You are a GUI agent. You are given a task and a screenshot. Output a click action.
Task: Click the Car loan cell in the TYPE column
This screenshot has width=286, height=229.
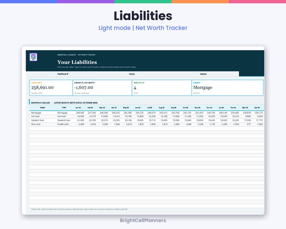coord(62,116)
